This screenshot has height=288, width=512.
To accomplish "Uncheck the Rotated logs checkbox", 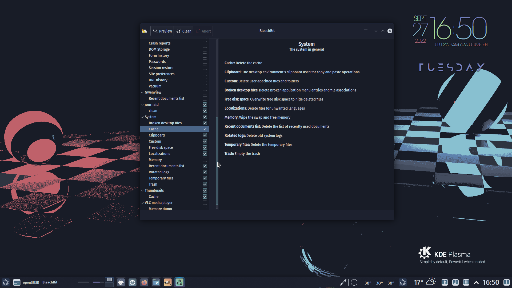I will pyautogui.click(x=205, y=172).
